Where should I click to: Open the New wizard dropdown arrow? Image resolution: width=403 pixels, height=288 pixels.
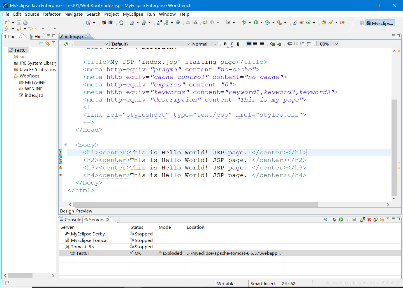pos(13,22)
